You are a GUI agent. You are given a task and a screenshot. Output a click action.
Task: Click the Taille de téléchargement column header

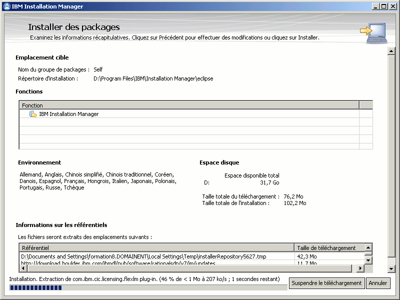click(x=329, y=248)
